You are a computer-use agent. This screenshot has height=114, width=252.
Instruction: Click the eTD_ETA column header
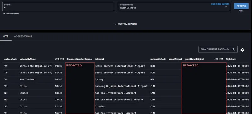click(x=219, y=59)
